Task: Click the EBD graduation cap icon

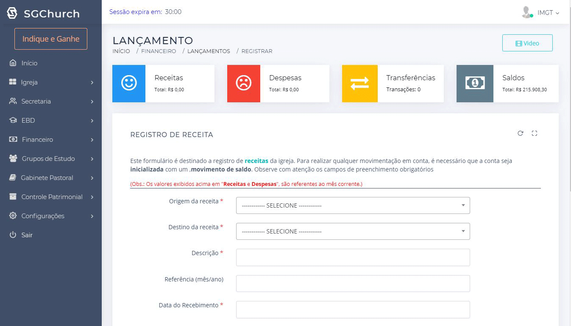Action: (x=13, y=120)
